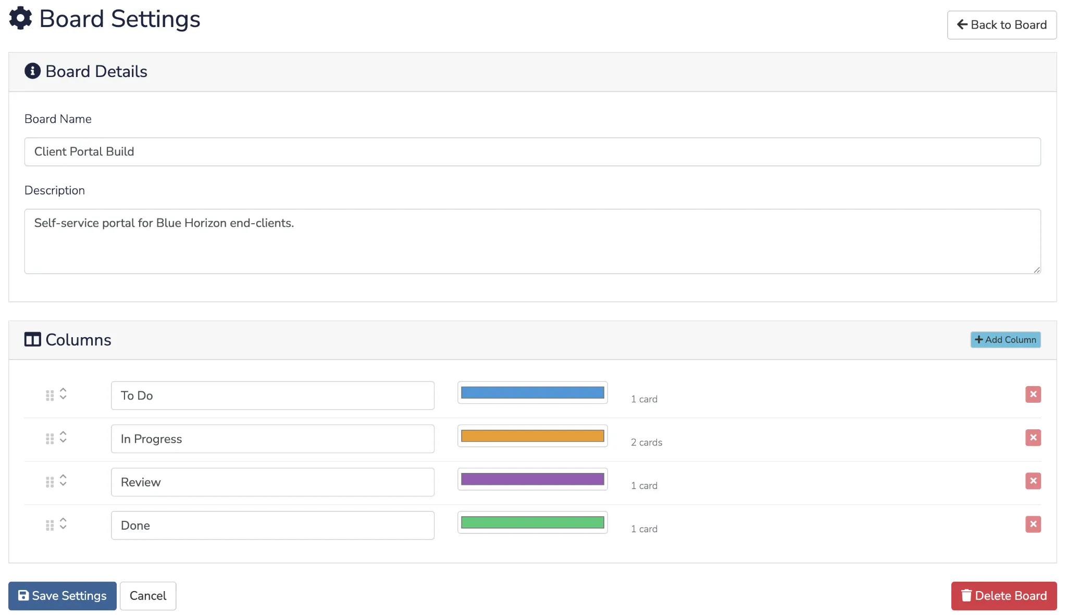This screenshot has height=615, width=1067.
Task: Click the back arrow icon in Back to Board
Action: coord(962,24)
